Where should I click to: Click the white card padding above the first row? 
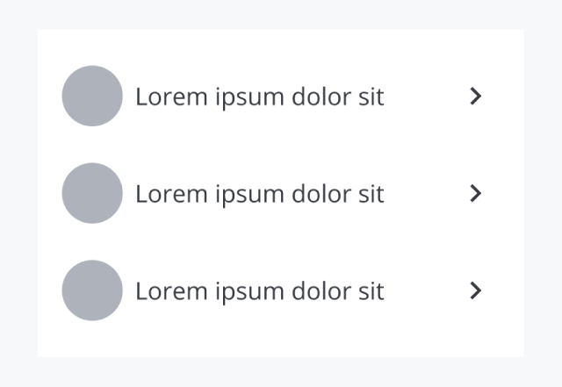(x=281, y=46)
